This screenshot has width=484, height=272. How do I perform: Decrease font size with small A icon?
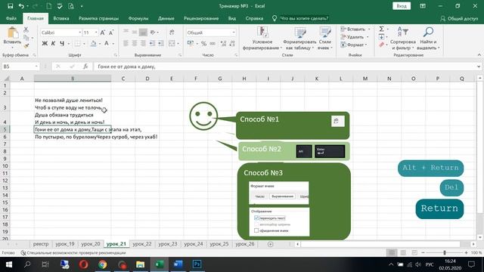[x=111, y=32]
